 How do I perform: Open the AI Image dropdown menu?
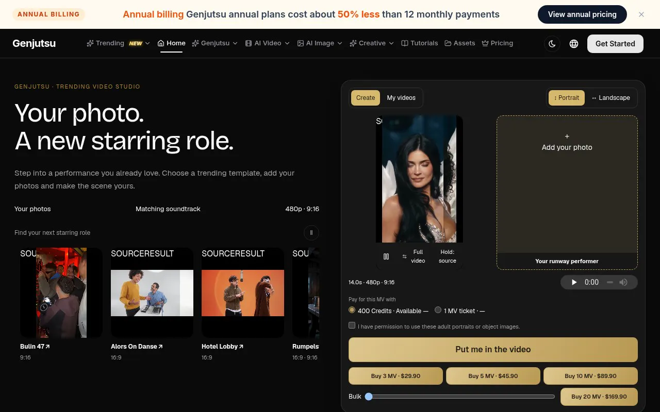(x=320, y=43)
